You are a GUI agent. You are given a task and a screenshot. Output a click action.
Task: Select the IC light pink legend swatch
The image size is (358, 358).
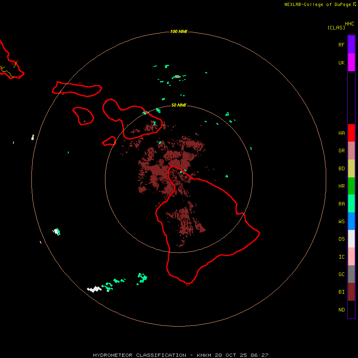click(x=351, y=257)
